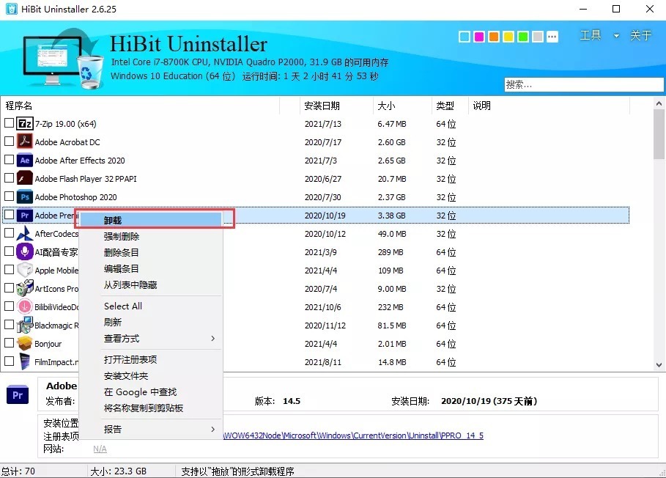Check the FilmImpact row checkbox
Viewport: 666px width, 478px height.
coord(9,361)
